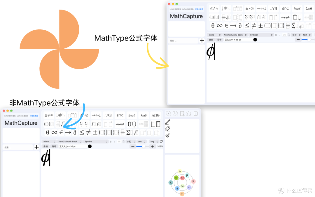Expand Inline dropdown in lower window

click(49, 142)
